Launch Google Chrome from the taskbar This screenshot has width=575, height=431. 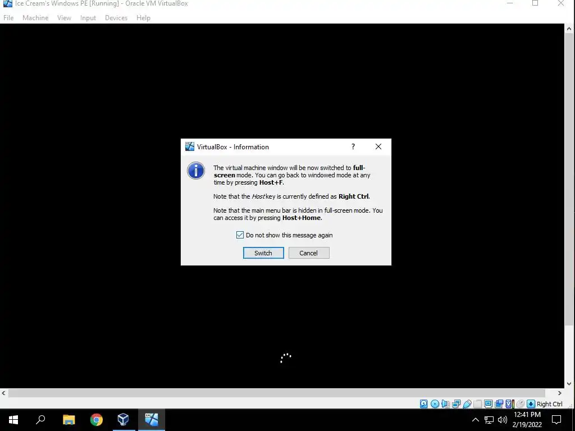97,420
